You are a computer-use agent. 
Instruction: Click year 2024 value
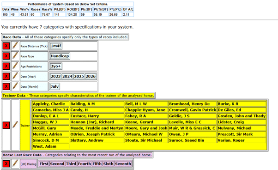[x=67, y=76]
